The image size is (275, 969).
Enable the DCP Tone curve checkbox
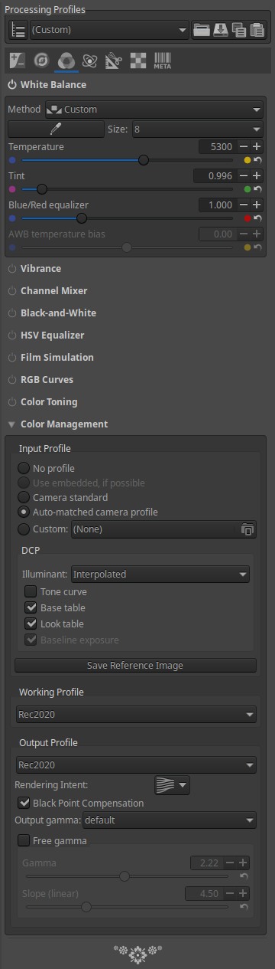coord(31,591)
